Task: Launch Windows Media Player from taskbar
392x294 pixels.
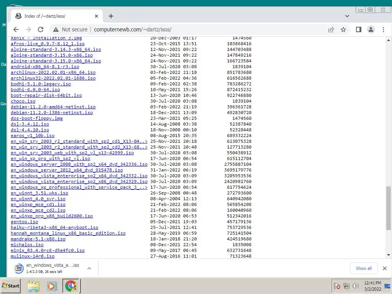Action: tap(52, 286)
